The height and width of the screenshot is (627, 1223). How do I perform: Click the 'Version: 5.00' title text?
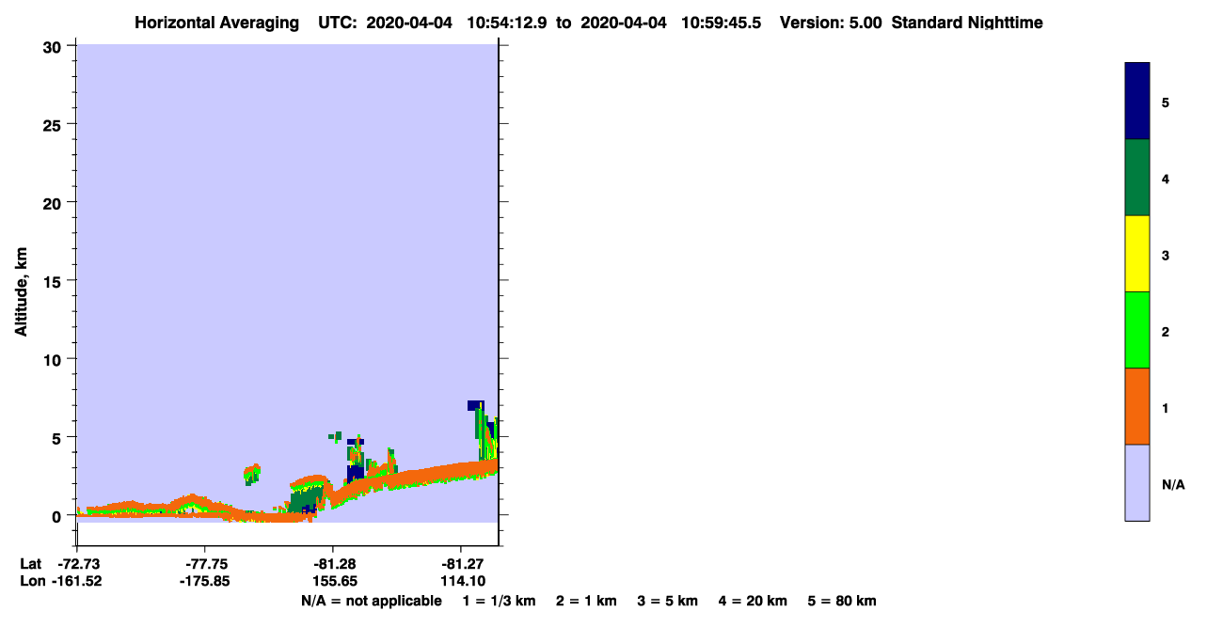(x=831, y=23)
